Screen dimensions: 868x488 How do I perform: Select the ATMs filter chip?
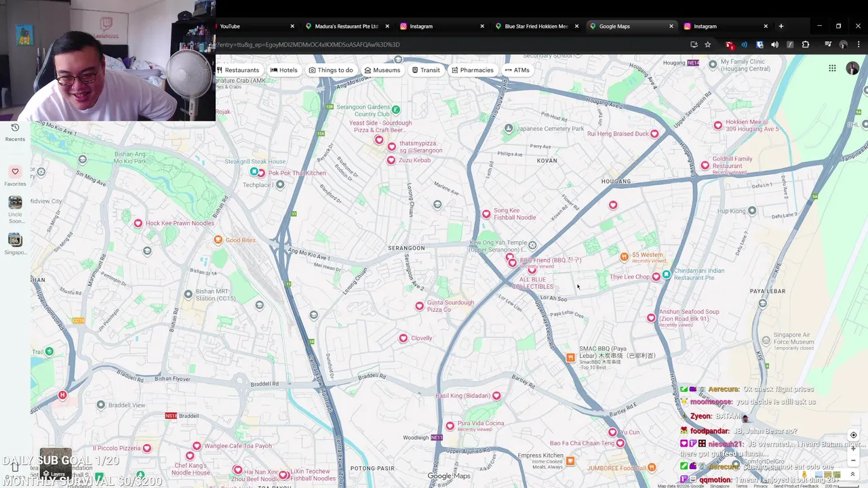coord(517,70)
